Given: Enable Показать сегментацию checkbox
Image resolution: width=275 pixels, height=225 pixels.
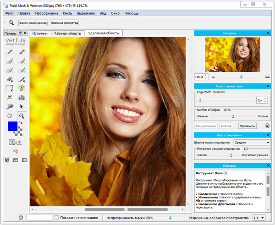Looking at the screenshot, I should 57,218.
